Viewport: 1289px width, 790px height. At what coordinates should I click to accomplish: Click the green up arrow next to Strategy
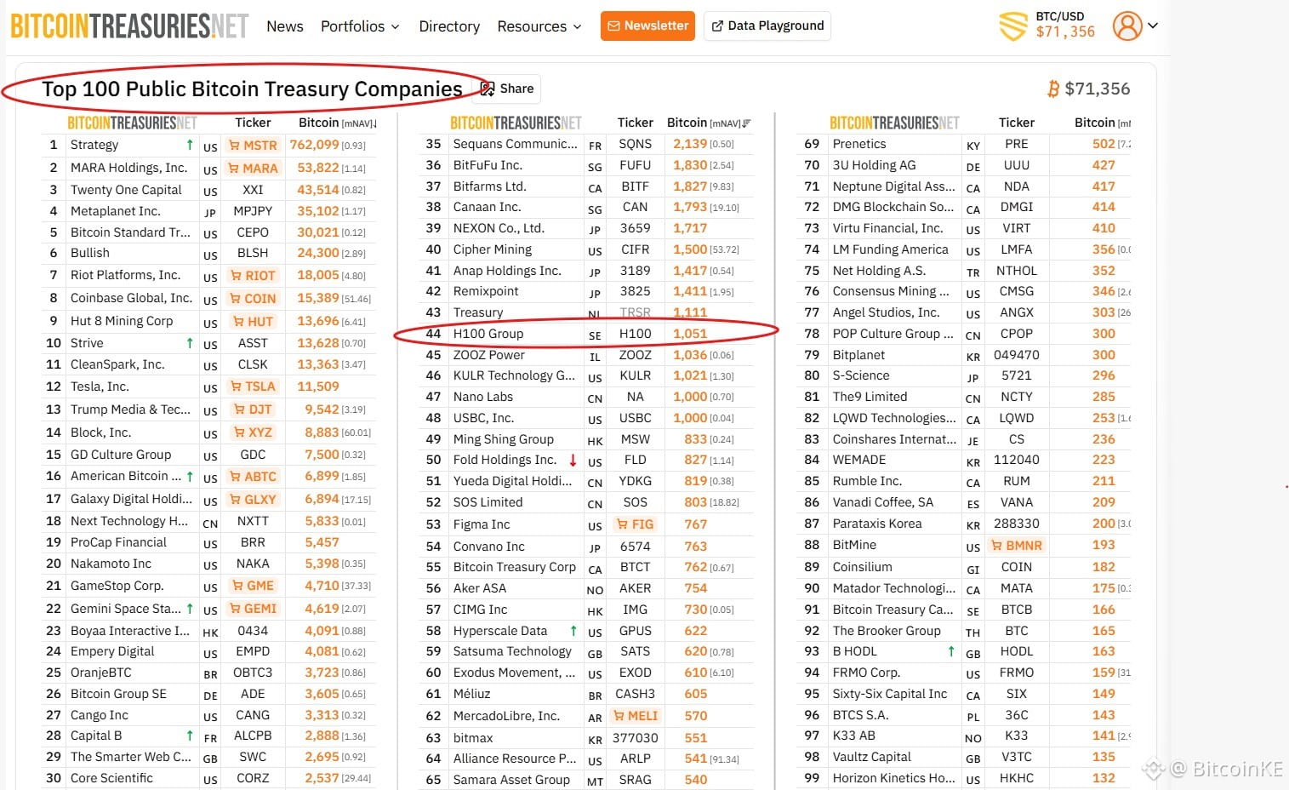click(190, 145)
